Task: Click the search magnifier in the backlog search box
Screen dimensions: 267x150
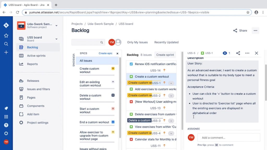Action: (x=102, y=43)
